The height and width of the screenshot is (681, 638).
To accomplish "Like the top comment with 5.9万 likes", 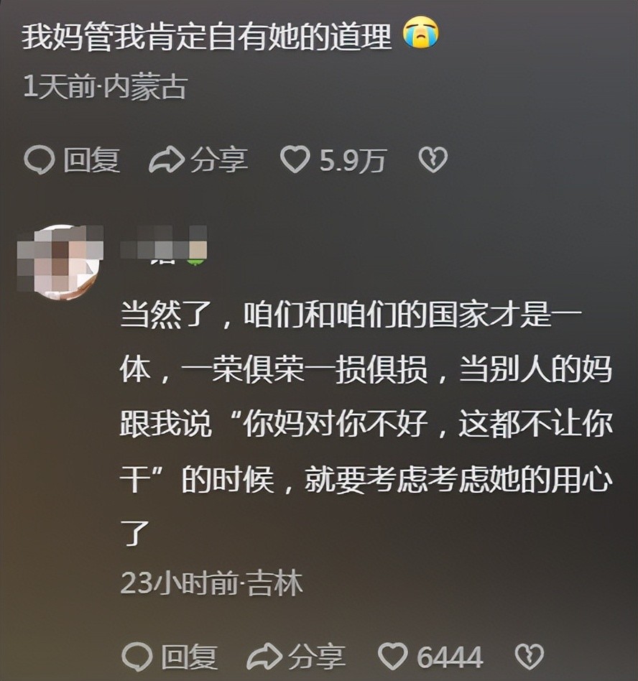I will click(x=295, y=159).
